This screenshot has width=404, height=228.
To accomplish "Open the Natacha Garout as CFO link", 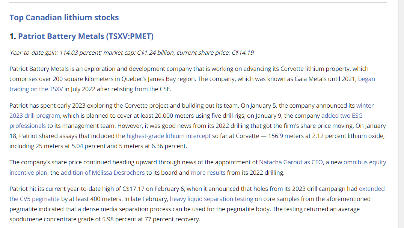I will tap(291, 162).
